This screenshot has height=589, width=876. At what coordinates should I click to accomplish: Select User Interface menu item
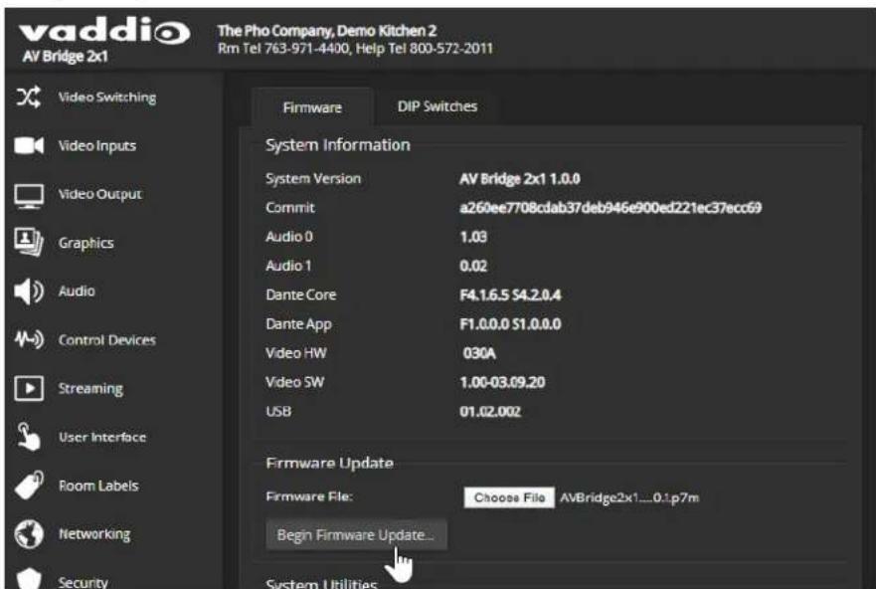point(102,437)
